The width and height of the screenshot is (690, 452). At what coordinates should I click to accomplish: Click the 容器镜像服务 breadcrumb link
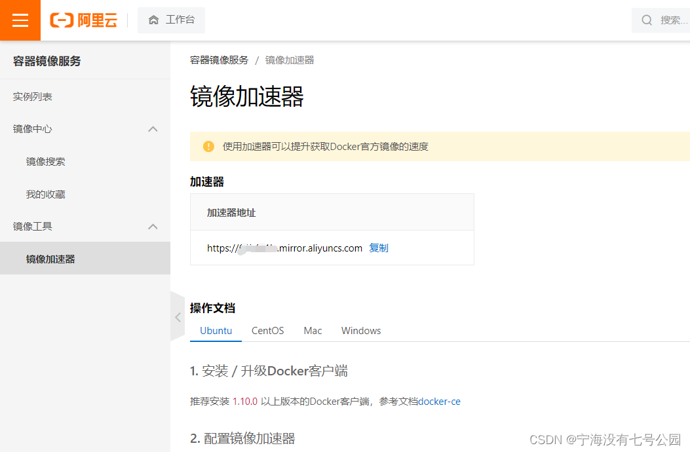click(x=219, y=60)
